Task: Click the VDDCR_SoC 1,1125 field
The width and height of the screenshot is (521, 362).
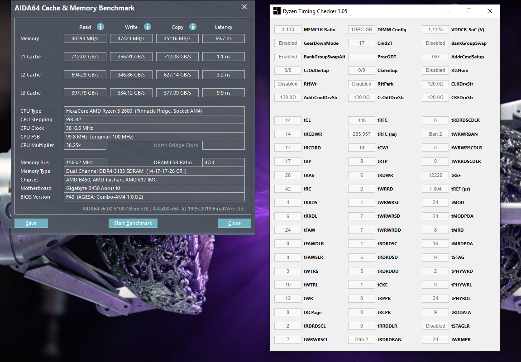Action: coord(435,29)
